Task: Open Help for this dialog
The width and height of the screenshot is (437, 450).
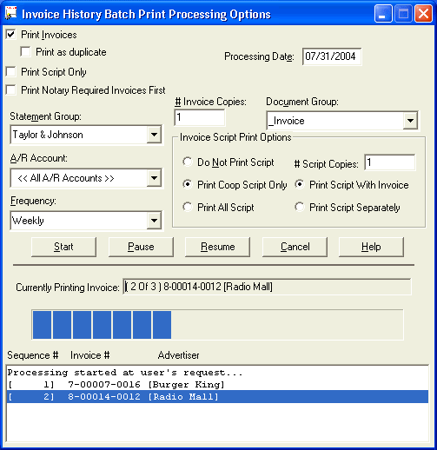Action: coord(371,247)
